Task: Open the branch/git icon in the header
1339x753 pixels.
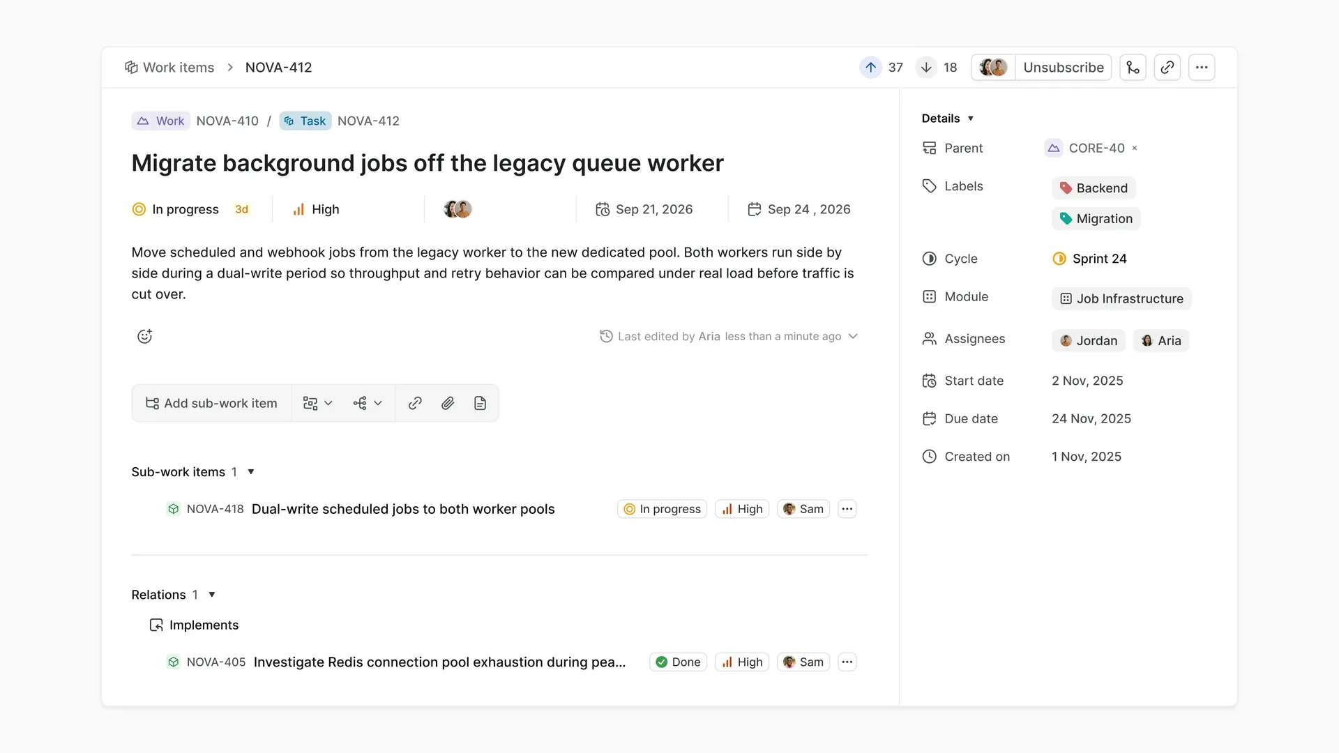Action: pos(1133,68)
